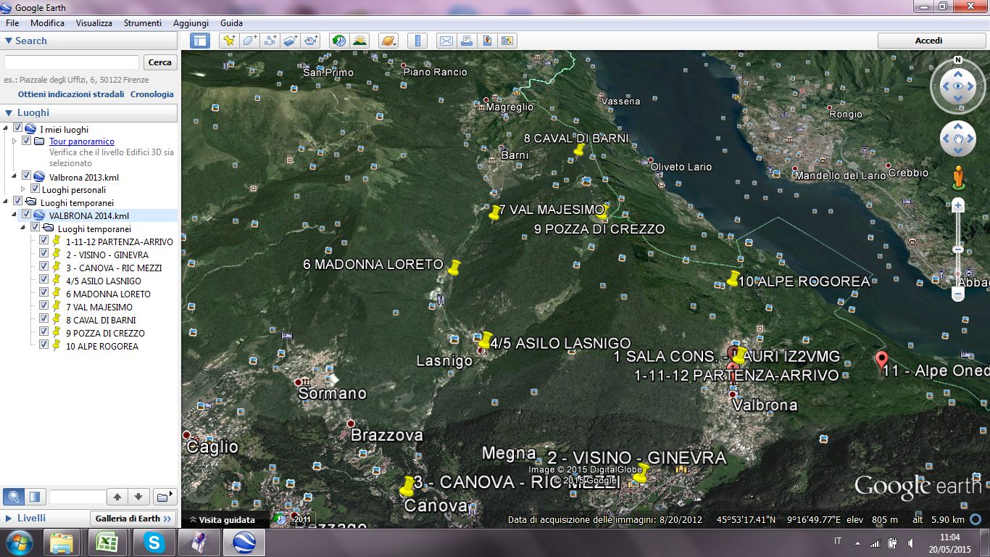Screen dimensions: 990x557
Task: Expand the Livelli panel
Action: (x=9, y=519)
